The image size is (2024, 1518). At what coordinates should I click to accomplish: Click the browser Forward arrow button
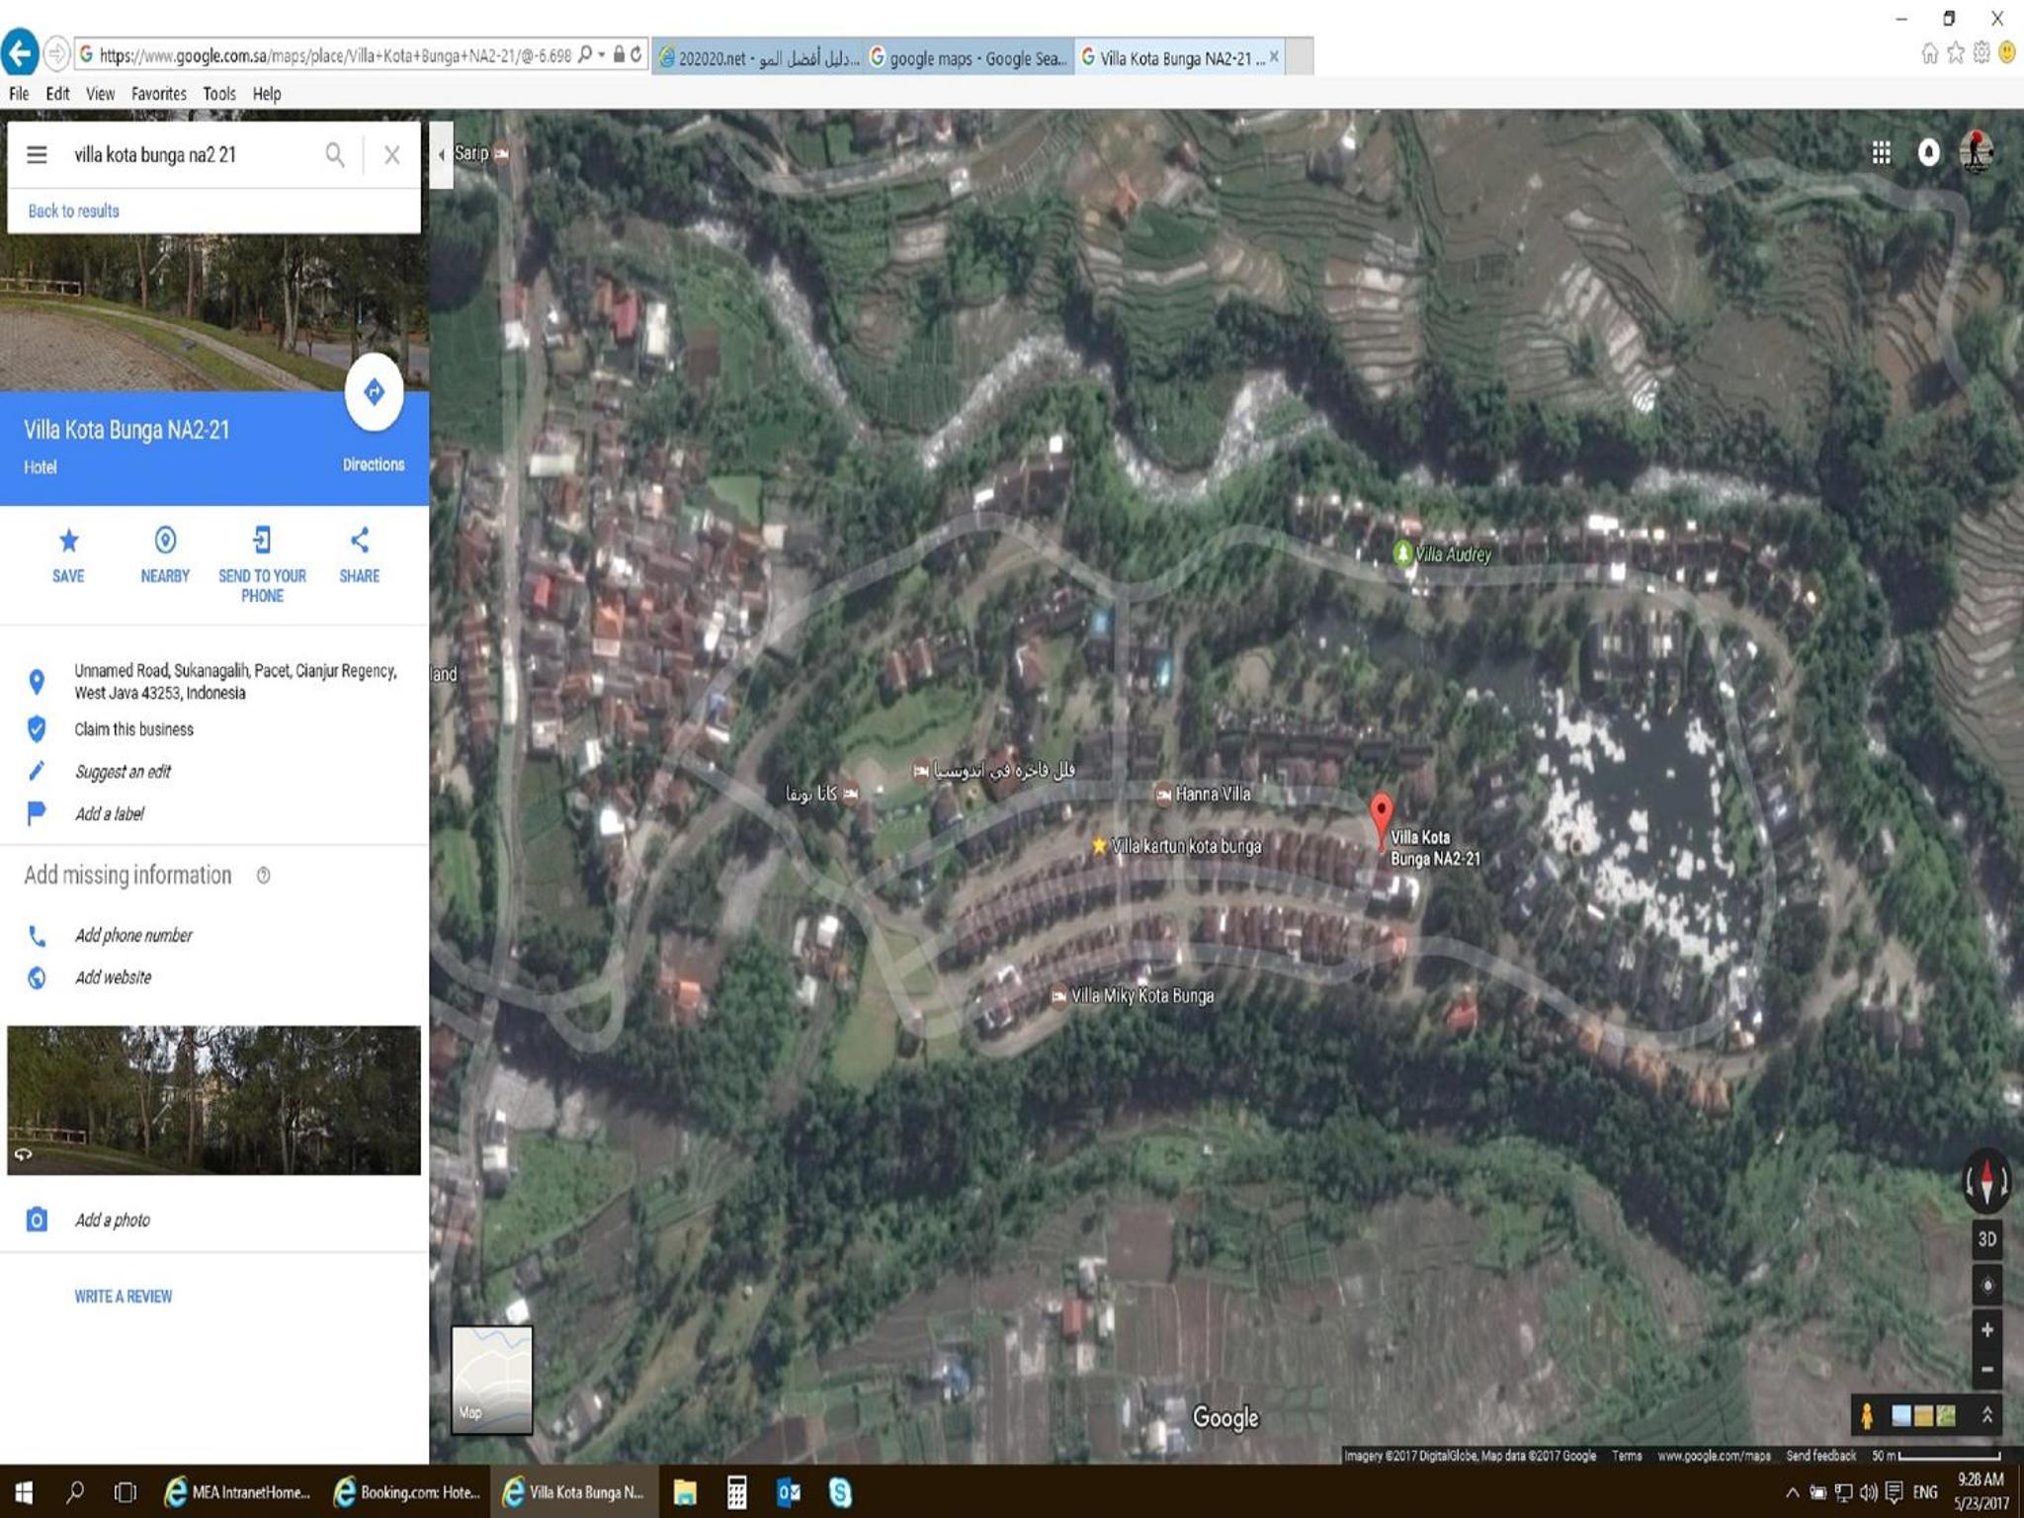click(x=57, y=54)
